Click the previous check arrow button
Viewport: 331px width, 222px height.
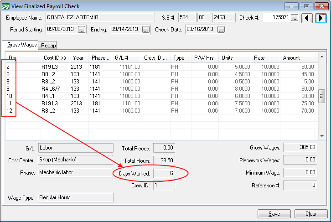[308, 18]
